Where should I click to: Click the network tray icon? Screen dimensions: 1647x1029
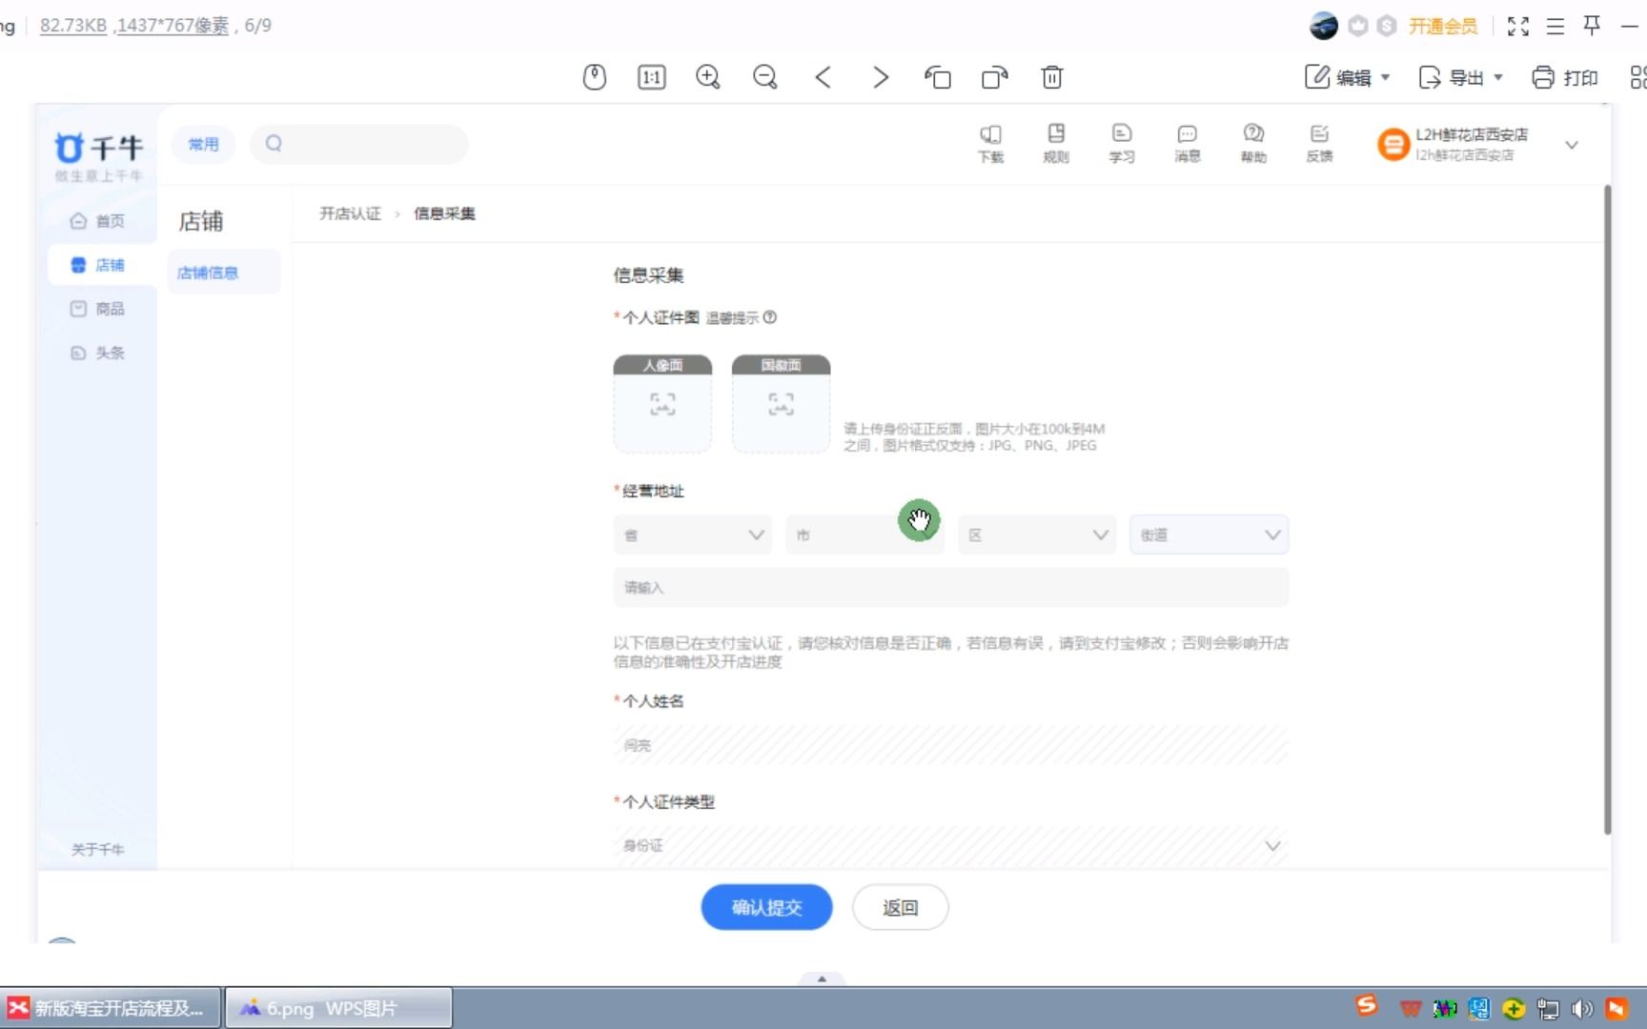[1549, 1008]
